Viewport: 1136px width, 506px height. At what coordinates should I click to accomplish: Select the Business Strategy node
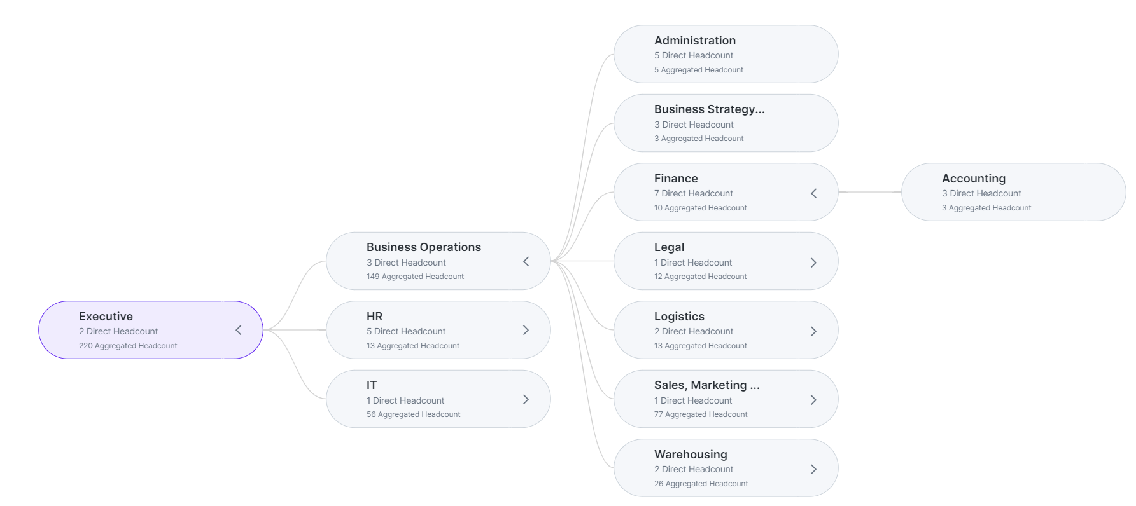726,123
